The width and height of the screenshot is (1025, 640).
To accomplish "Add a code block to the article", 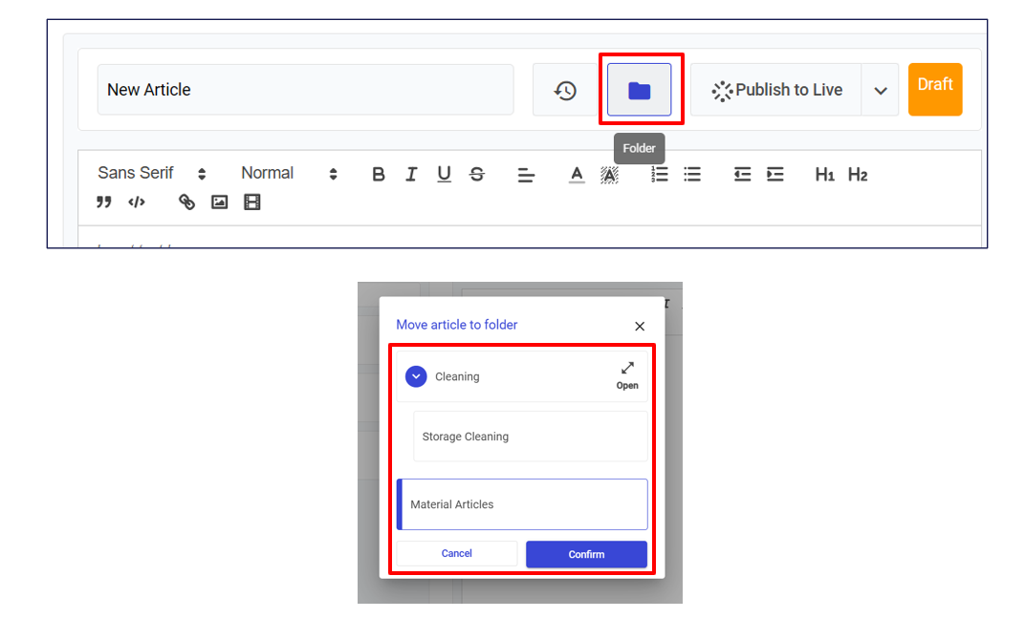I will 137,203.
